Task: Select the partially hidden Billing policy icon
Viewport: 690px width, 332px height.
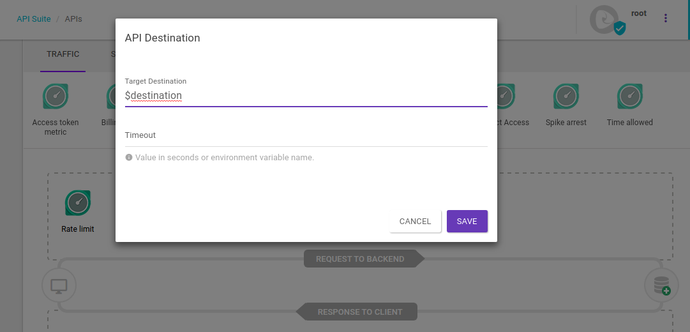Action: click(112, 96)
